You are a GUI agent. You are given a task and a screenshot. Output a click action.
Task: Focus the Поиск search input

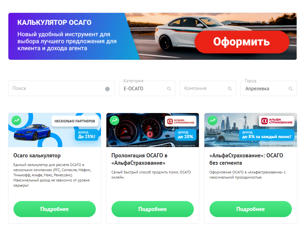pyautogui.click(x=61, y=88)
